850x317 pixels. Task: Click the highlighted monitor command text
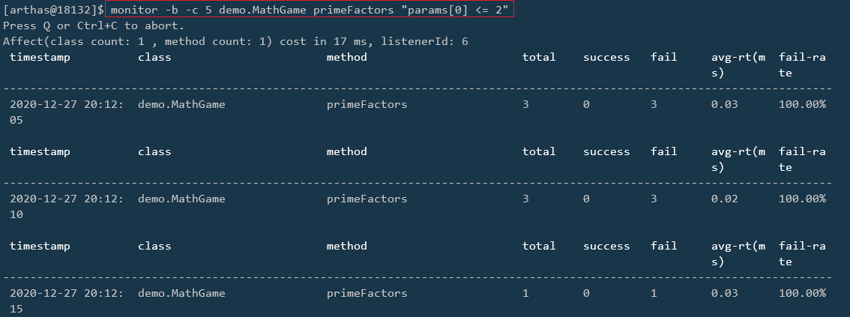pos(310,9)
